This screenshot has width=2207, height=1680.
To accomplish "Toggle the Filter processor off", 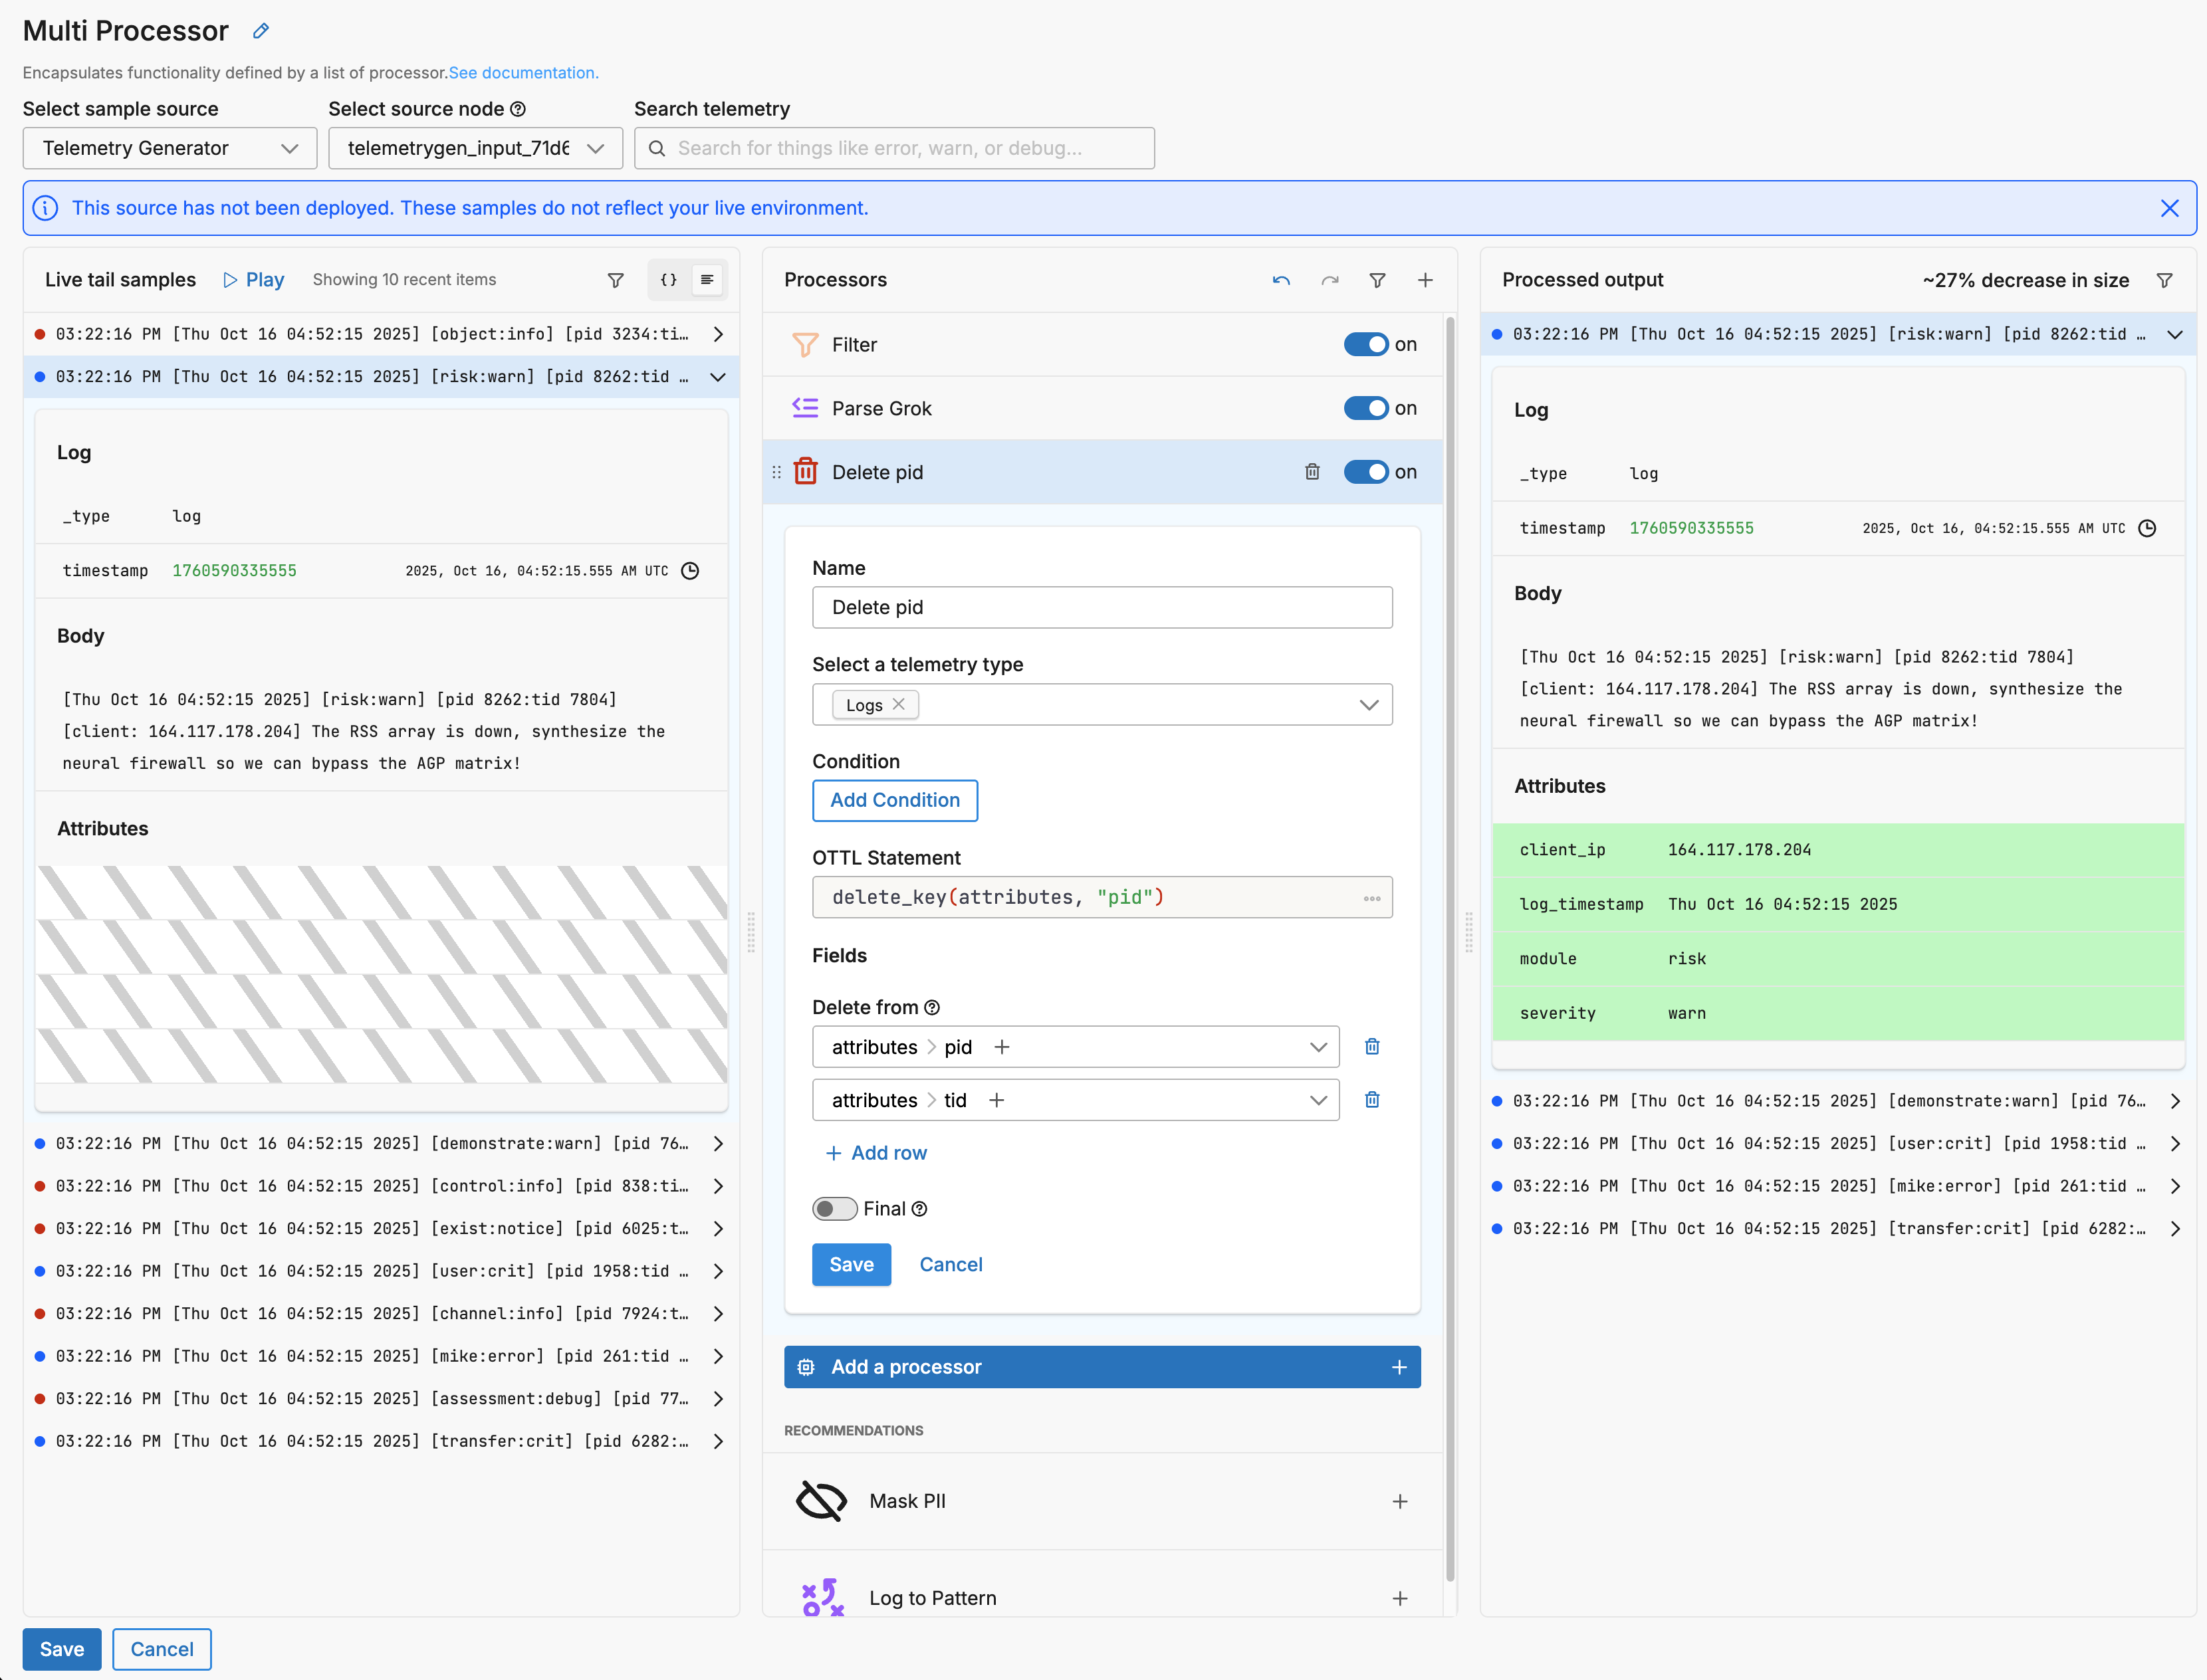I will pyautogui.click(x=1365, y=345).
